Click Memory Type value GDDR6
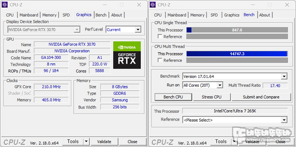The height and width of the screenshot is (147, 296). [x=120, y=93]
